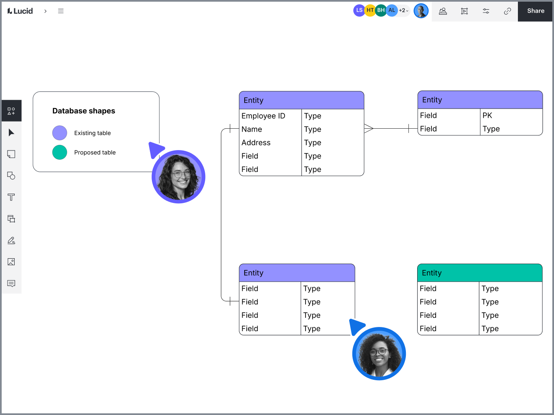Image resolution: width=554 pixels, height=415 pixels.
Task: Select the green Entity table header
Action: click(480, 273)
